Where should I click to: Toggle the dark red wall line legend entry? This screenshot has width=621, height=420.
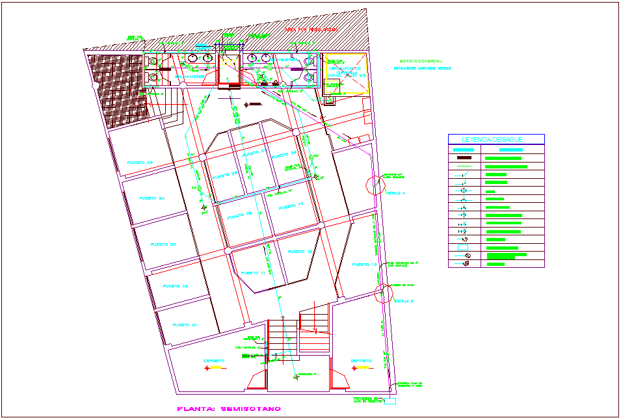(x=464, y=158)
